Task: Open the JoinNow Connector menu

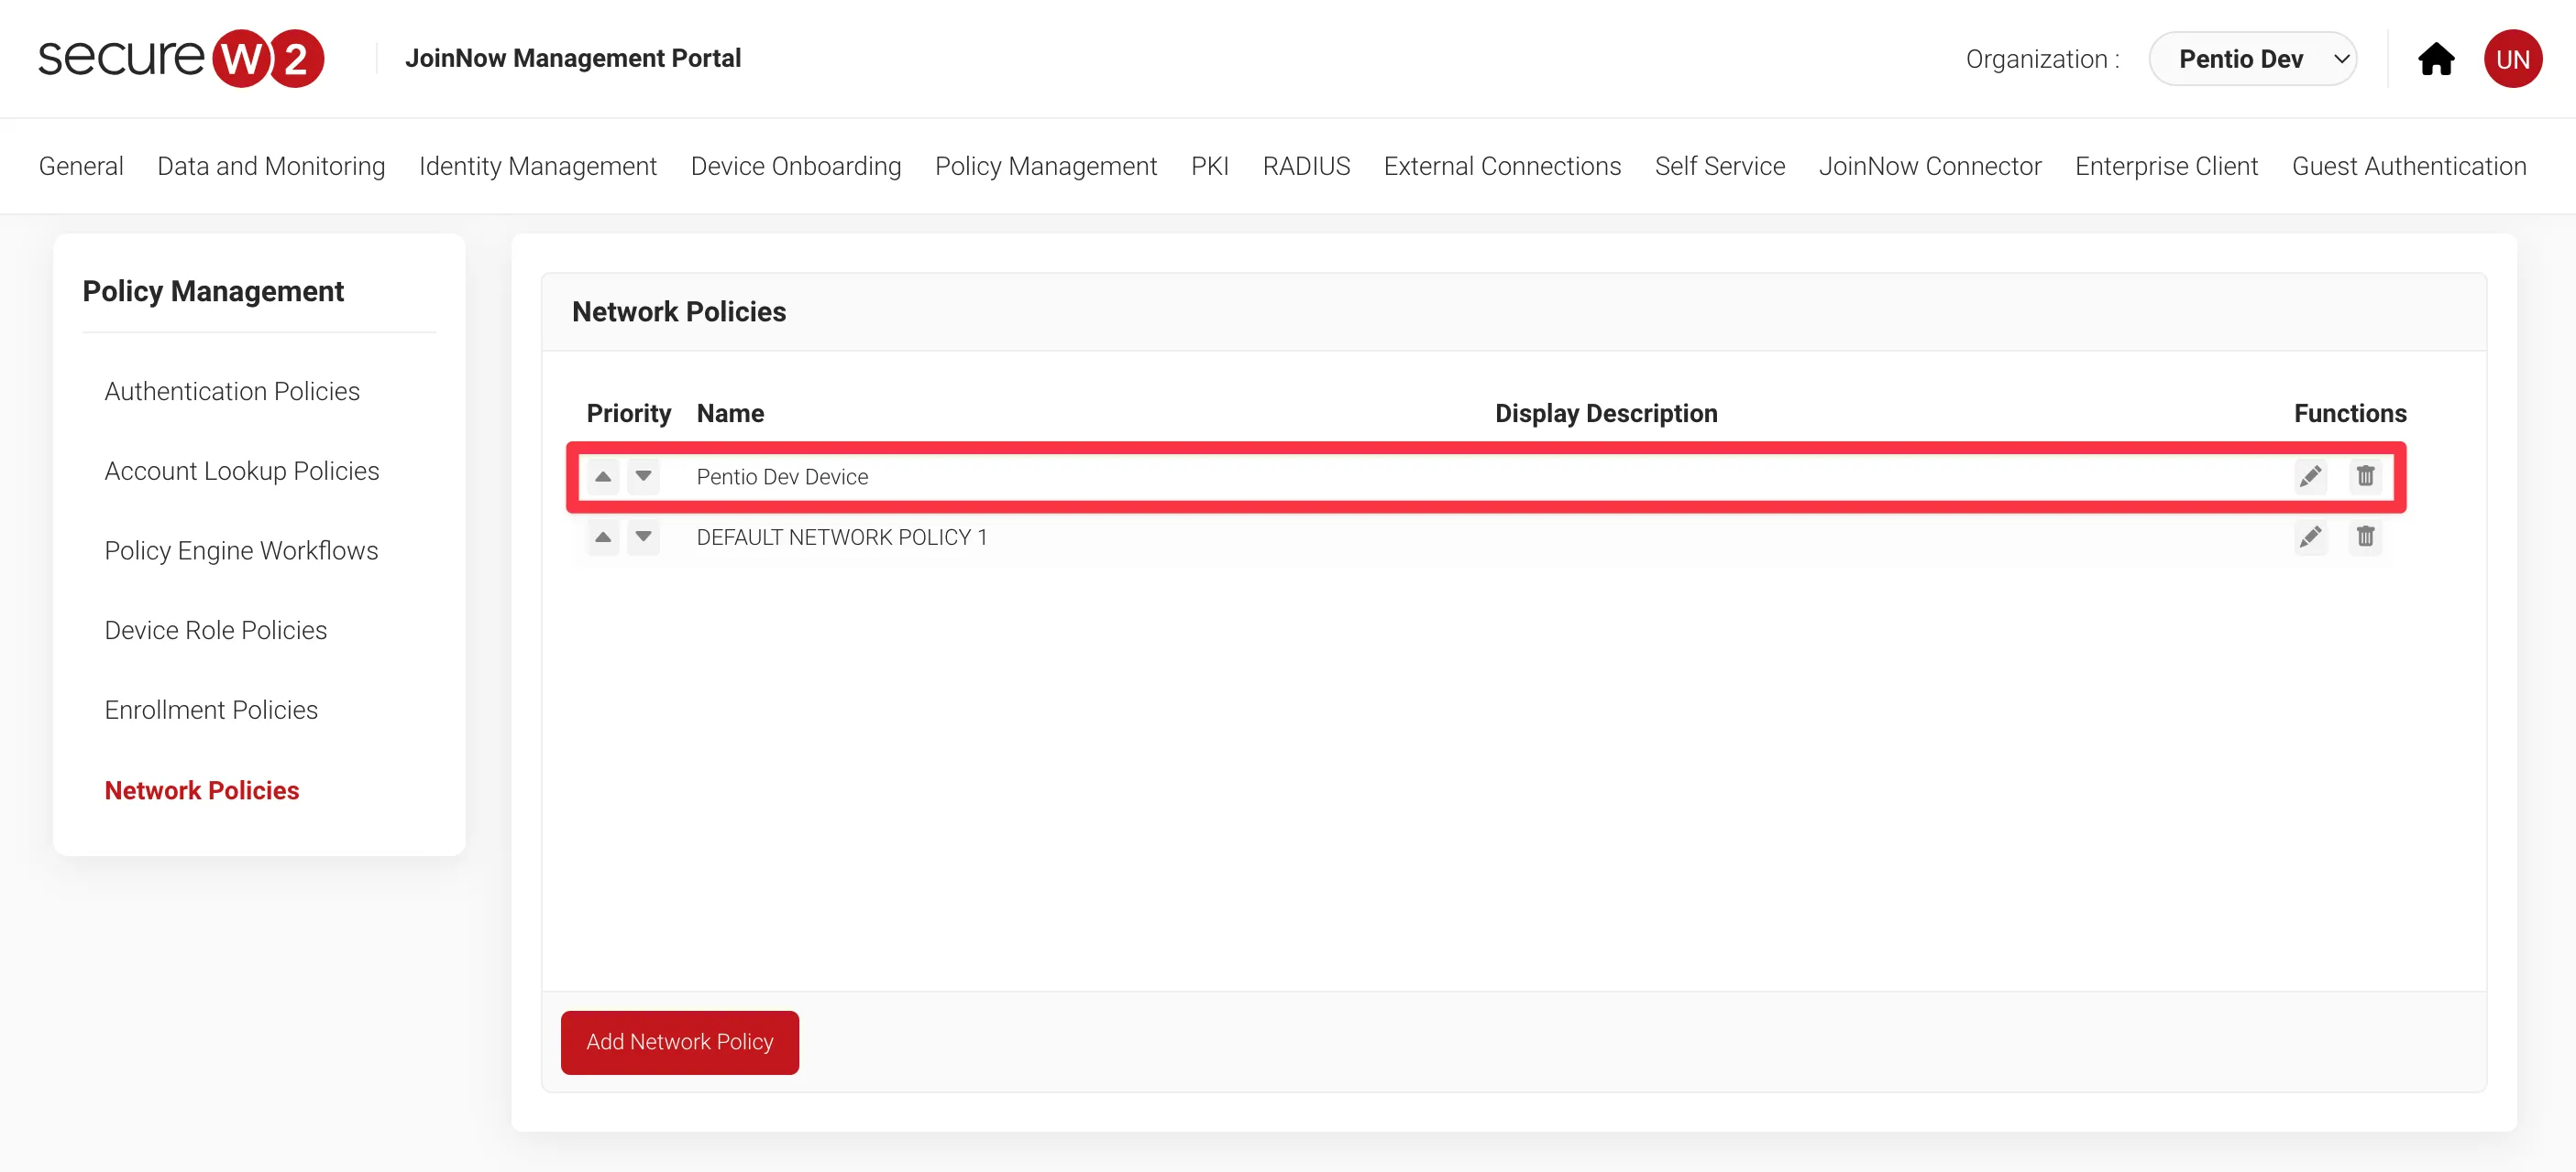Action: (x=1930, y=166)
